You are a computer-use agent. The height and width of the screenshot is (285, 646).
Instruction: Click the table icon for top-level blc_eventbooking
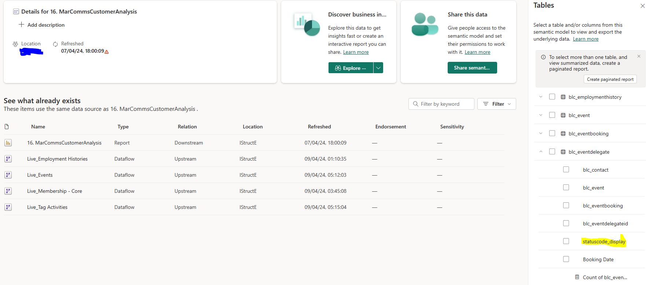point(563,134)
